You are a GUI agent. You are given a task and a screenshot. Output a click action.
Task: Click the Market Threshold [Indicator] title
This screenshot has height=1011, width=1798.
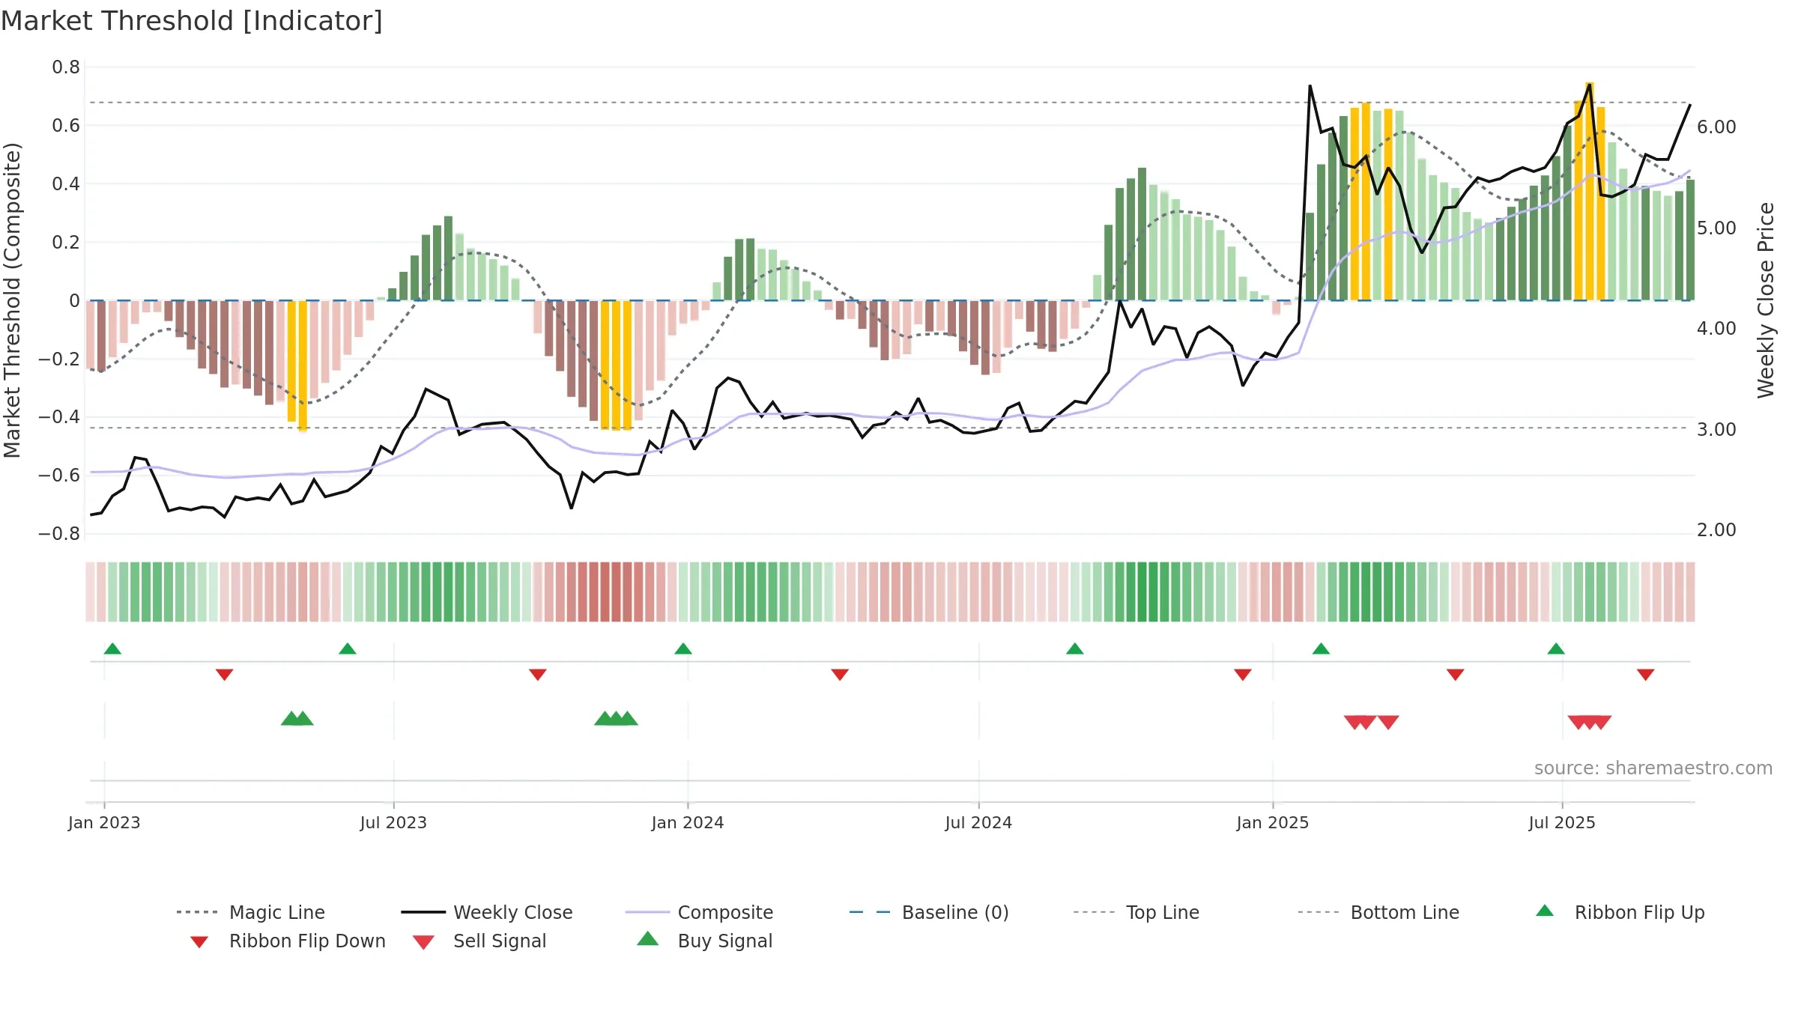(192, 21)
